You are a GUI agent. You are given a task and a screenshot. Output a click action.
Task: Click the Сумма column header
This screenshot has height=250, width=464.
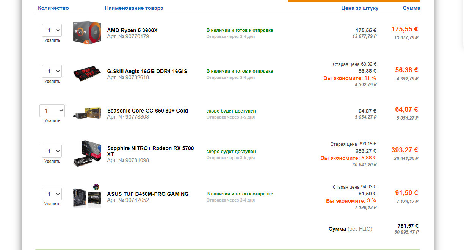coord(411,8)
